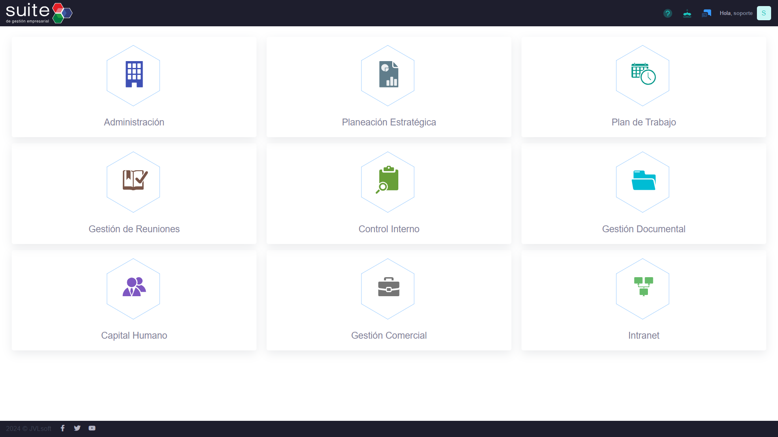
Task: Open the Administración building icon
Action: point(134,74)
